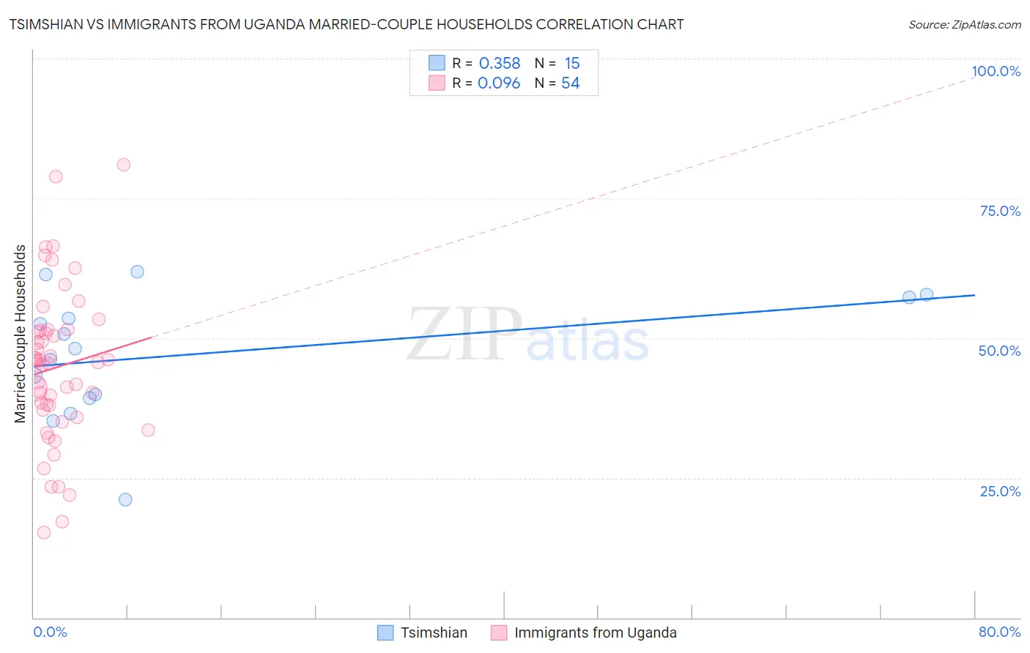The width and height of the screenshot is (1030, 653).
Task: Click the ZIPatlas watermark in chart center
Action: click(528, 335)
